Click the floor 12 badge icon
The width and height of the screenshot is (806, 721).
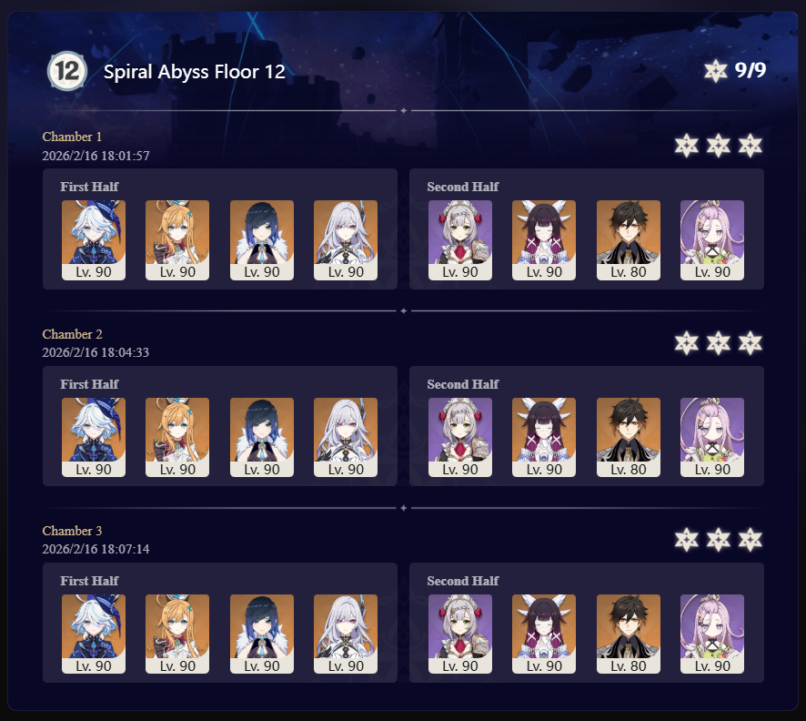click(66, 71)
